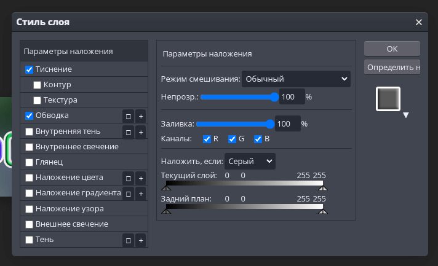Click the Заливка value input field
Screen dimensions: 438x266
tap(288, 124)
